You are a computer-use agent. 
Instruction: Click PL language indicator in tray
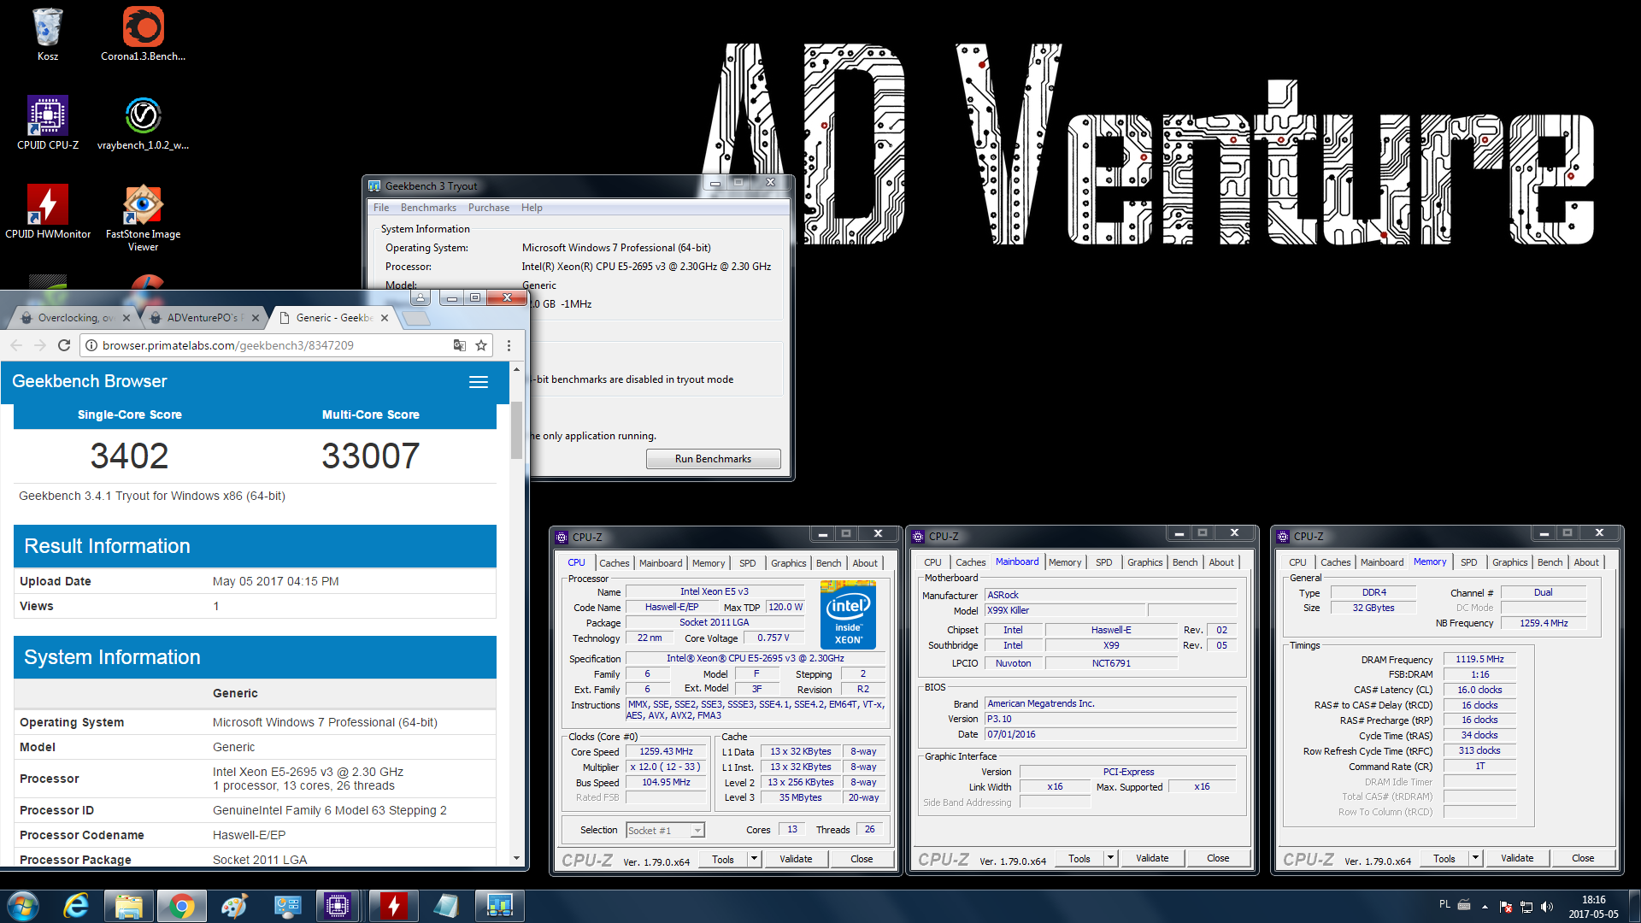(x=1444, y=904)
